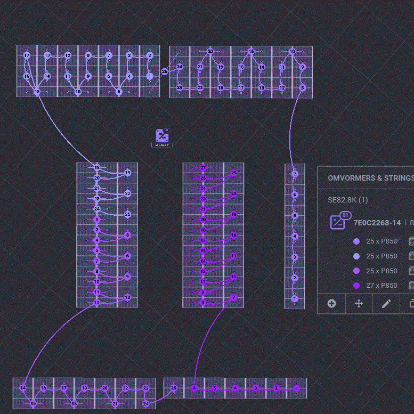This screenshot has width=414, height=414.
Task: Select the second 25 x P850 string entry
Action: click(381, 256)
